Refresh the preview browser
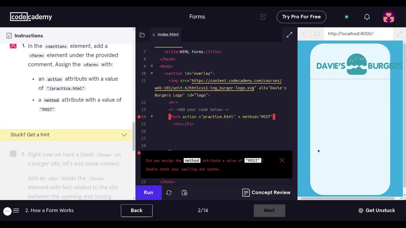Viewport: 406px width, 228px height. coord(317,34)
